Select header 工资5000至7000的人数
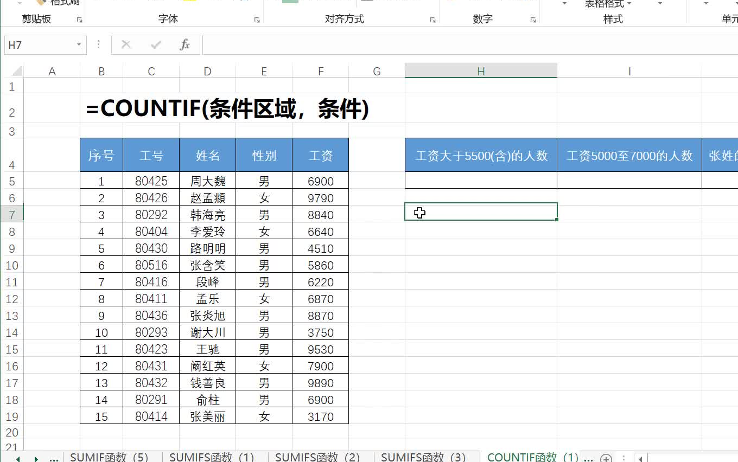Screen dimensions: 738x462 pos(629,155)
